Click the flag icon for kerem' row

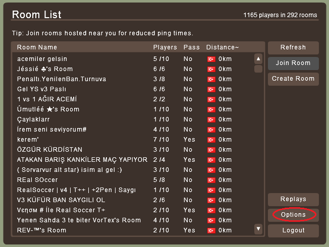pos(211,140)
